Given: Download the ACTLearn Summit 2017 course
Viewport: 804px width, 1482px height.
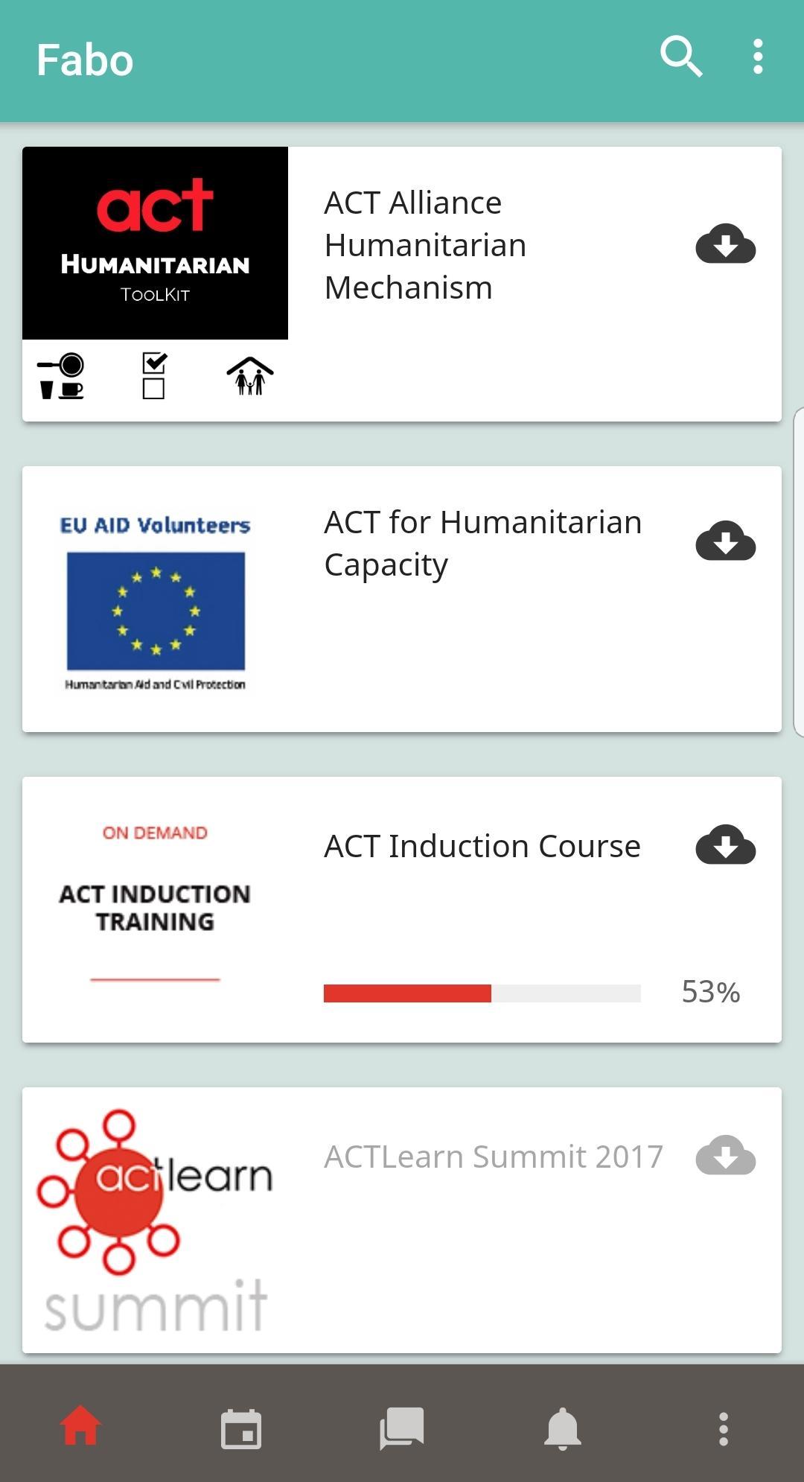Looking at the screenshot, I should pos(726,1155).
